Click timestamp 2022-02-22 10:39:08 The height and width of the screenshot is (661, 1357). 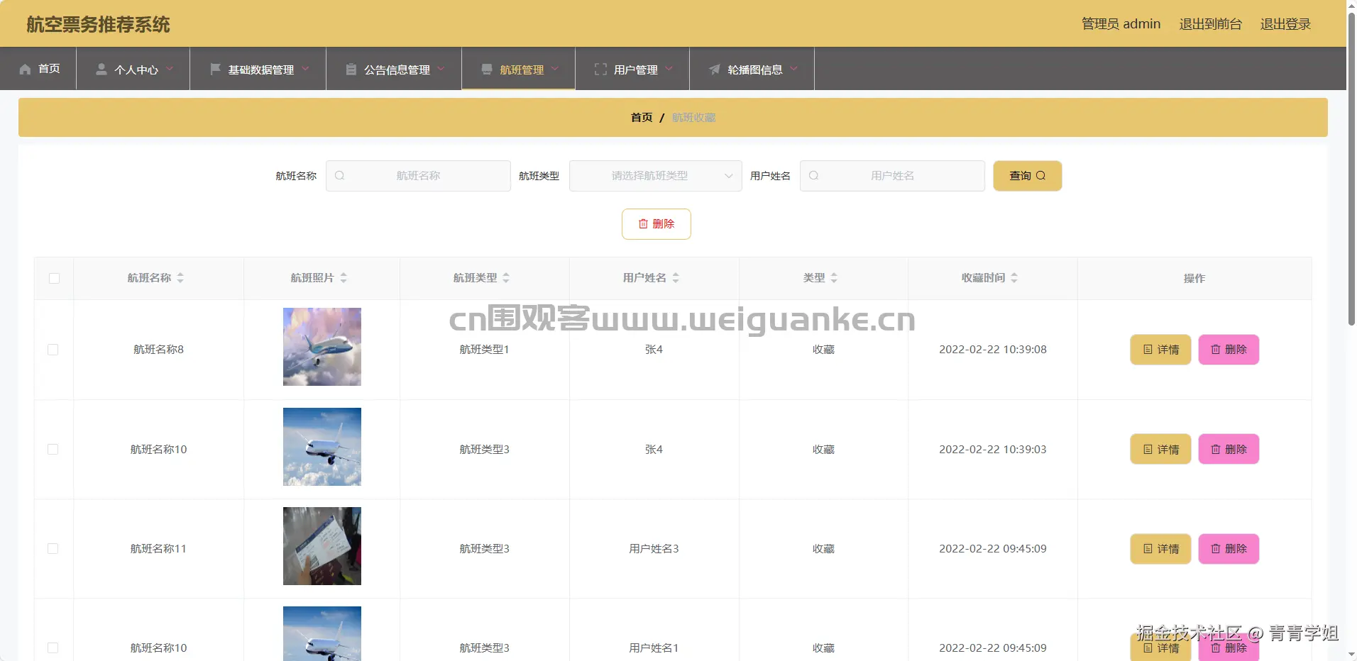pyautogui.click(x=993, y=350)
